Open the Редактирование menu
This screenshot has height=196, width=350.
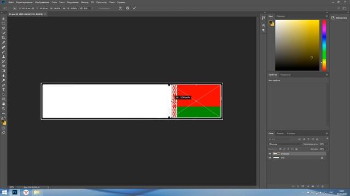coord(24,2)
